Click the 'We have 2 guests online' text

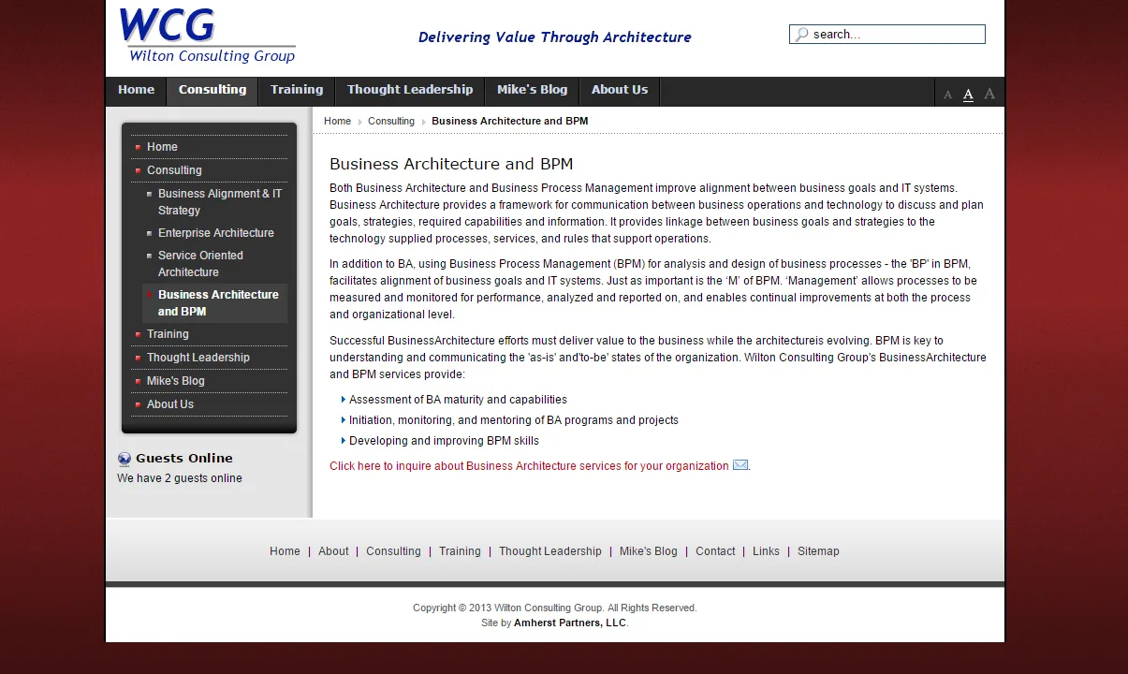pos(180,478)
